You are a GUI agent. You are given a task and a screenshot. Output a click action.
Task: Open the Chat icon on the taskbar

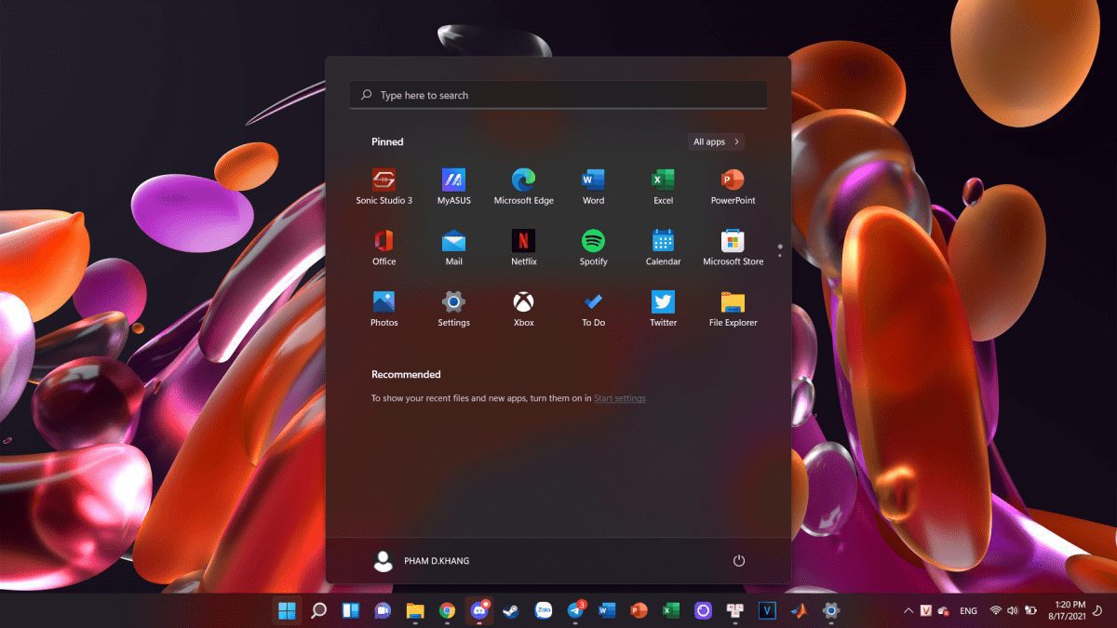tap(383, 610)
